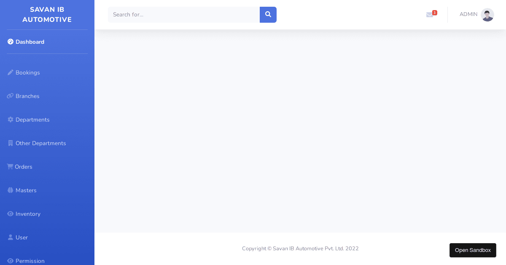The image size is (506, 265).
Task: Select Other Departments in sidebar
Action: point(40,143)
